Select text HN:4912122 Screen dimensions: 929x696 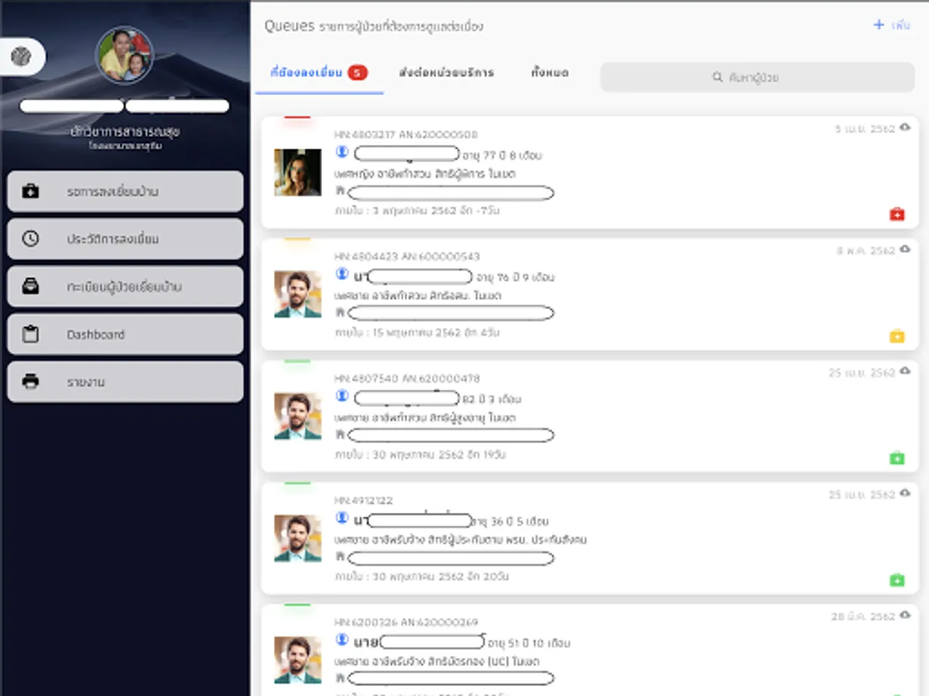click(x=364, y=501)
